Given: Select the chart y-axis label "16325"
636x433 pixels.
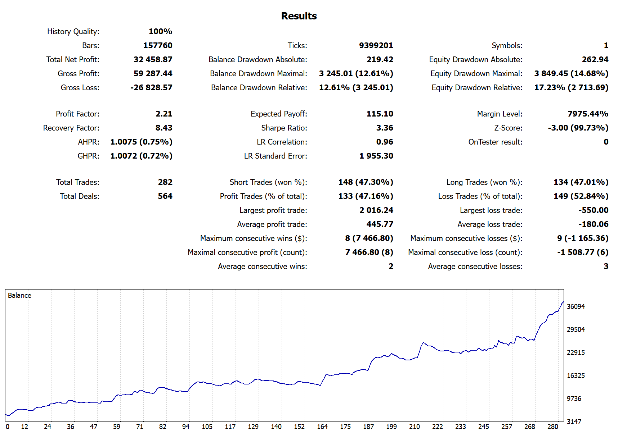Looking at the screenshot, I should coord(576,376).
